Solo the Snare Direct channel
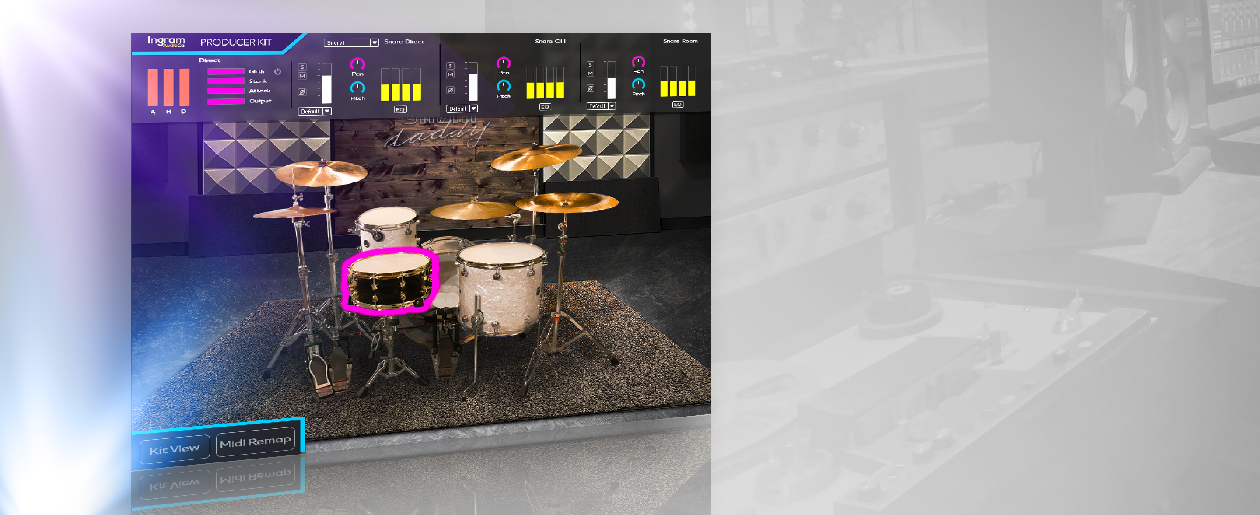 coord(302,67)
